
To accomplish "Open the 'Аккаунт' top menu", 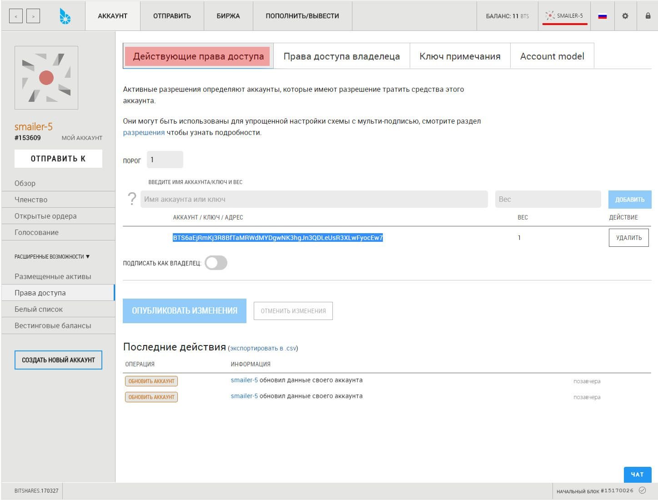I will pos(113,16).
